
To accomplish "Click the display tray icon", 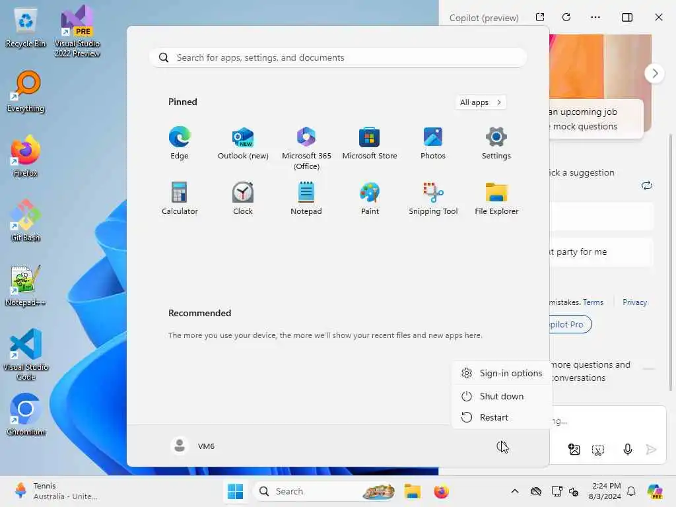I will (x=557, y=491).
